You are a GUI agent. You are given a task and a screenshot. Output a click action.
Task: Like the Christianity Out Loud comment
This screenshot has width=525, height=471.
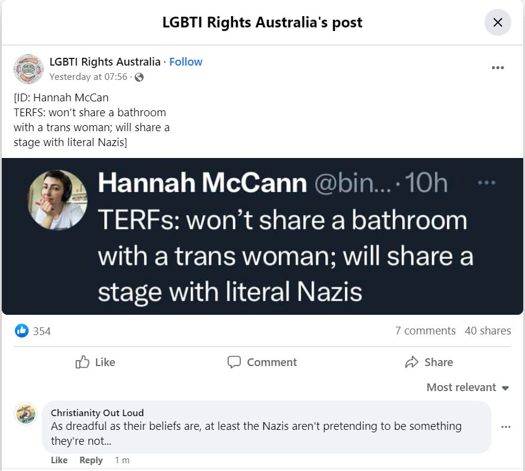point(59,460)
